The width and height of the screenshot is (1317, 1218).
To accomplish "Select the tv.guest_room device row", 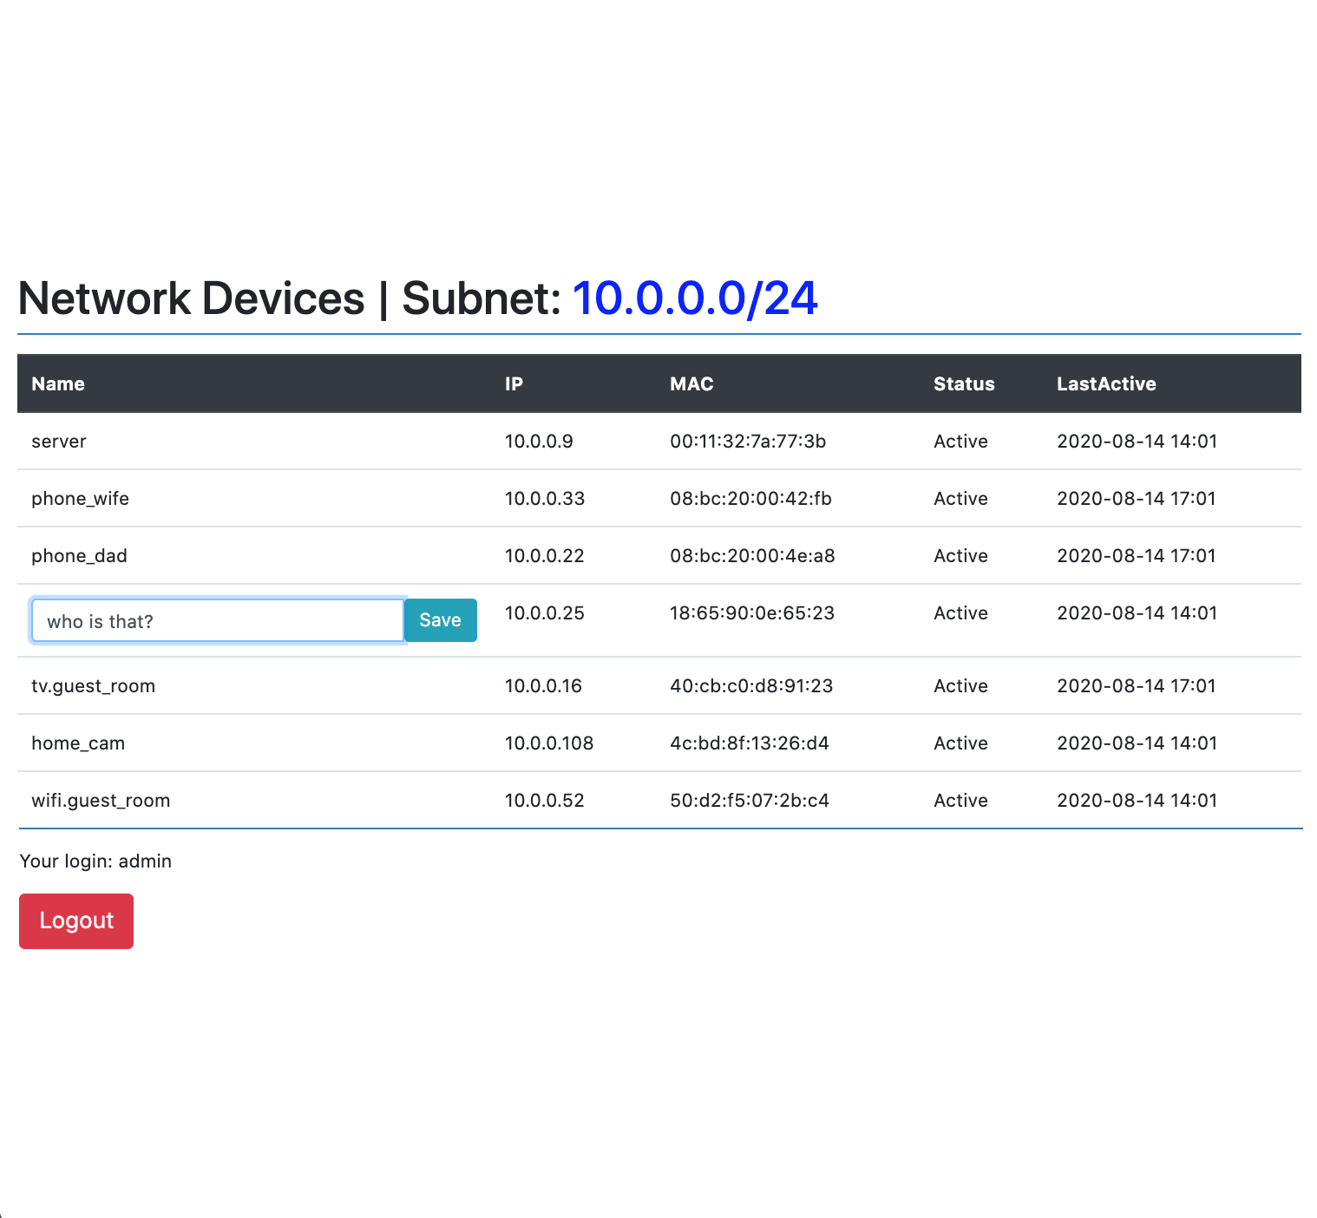I will 93,685.
